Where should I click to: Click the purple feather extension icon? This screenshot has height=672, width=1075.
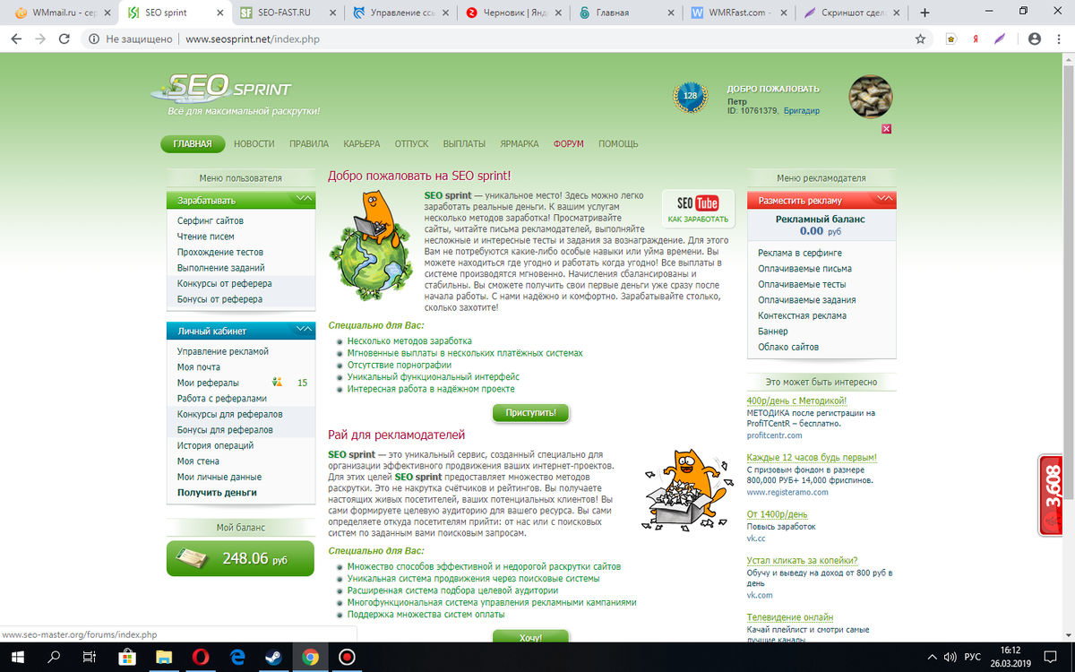(x=1001, y=39)
